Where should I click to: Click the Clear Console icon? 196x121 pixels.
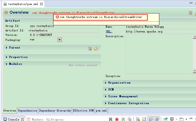coord(138,119)
